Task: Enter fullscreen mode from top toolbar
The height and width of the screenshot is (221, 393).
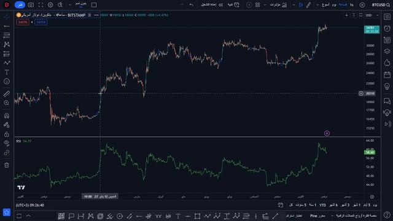Action: 41,5
